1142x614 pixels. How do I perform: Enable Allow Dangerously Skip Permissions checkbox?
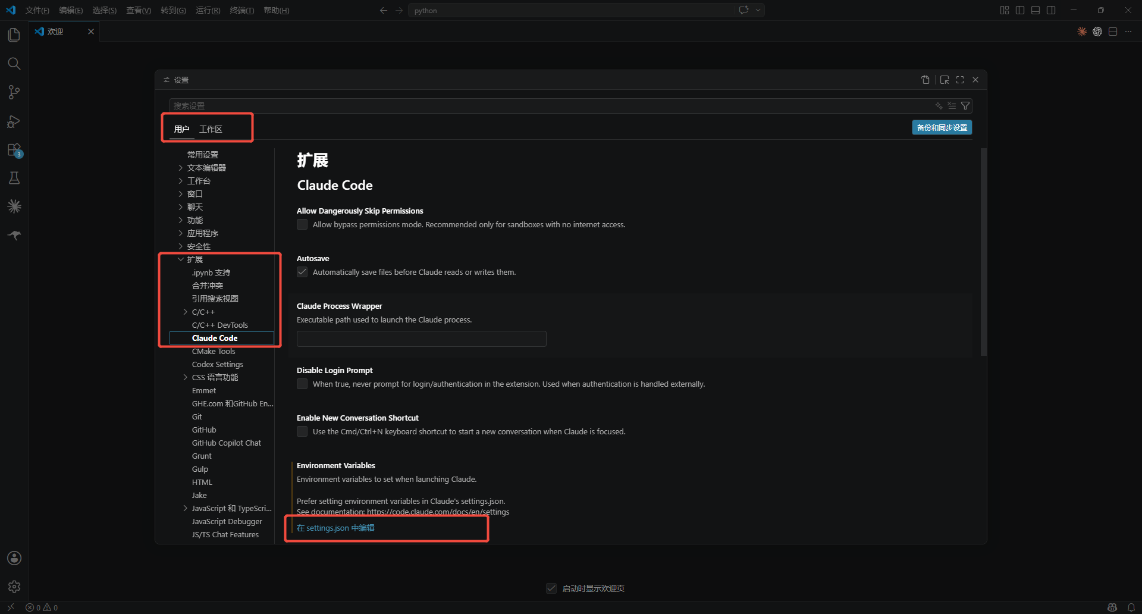(x=302, y=224)
